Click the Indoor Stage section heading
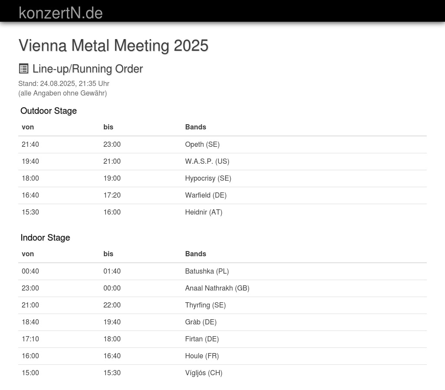The image size is (445, 390). (45, 238)
